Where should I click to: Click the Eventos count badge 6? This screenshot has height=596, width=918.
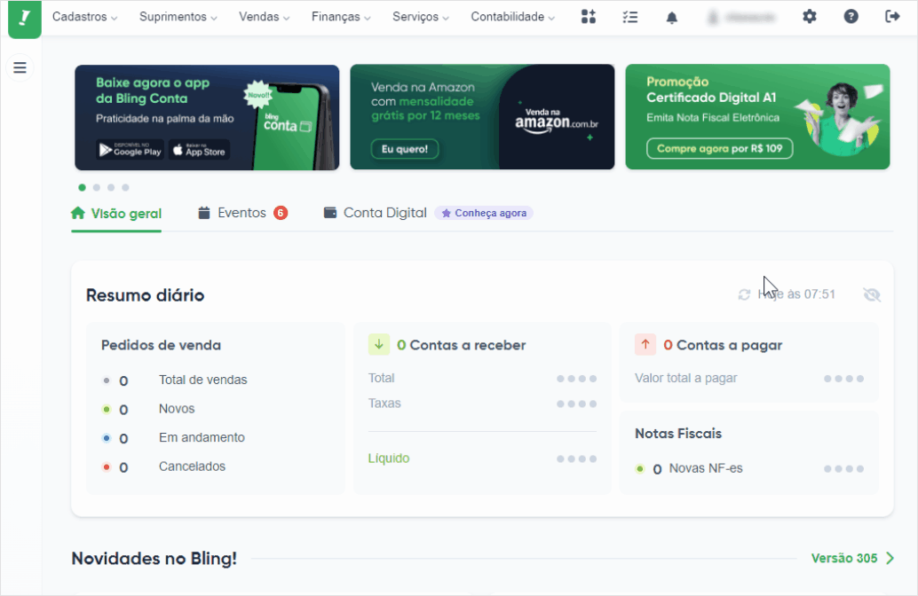[x=281, y=213]
